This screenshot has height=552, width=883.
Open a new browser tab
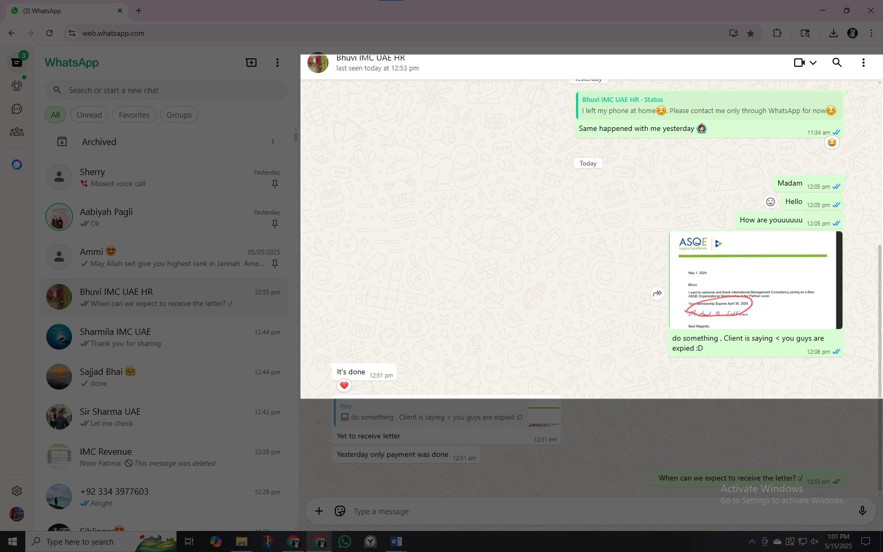click(x=139, y=11)
